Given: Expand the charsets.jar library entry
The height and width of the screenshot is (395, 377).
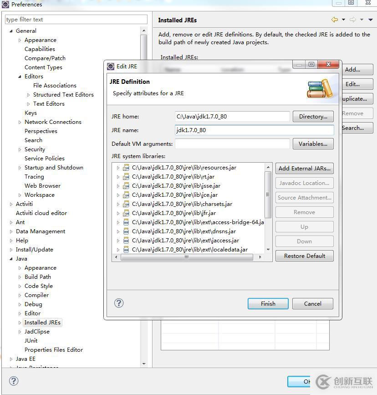Looking at the screenshot, I should point(118,204).
